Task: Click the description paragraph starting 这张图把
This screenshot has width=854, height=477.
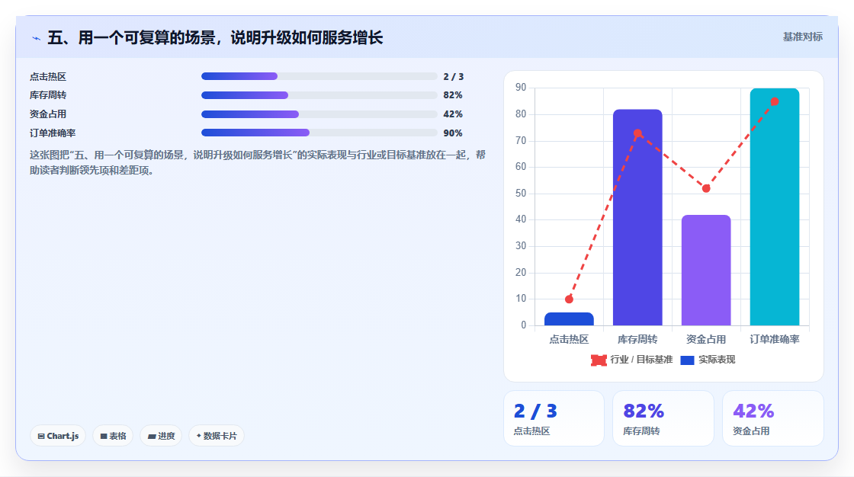Action: coord(257,162)
